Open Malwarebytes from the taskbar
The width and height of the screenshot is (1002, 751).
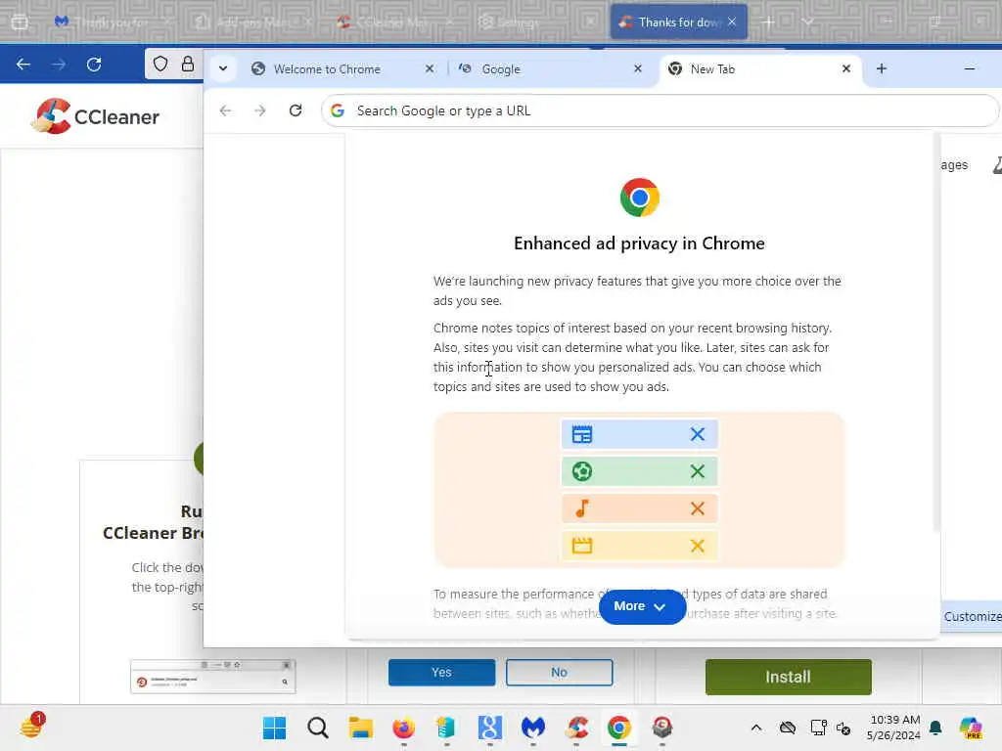click(533, 728)
